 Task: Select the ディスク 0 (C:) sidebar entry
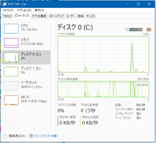26,57
